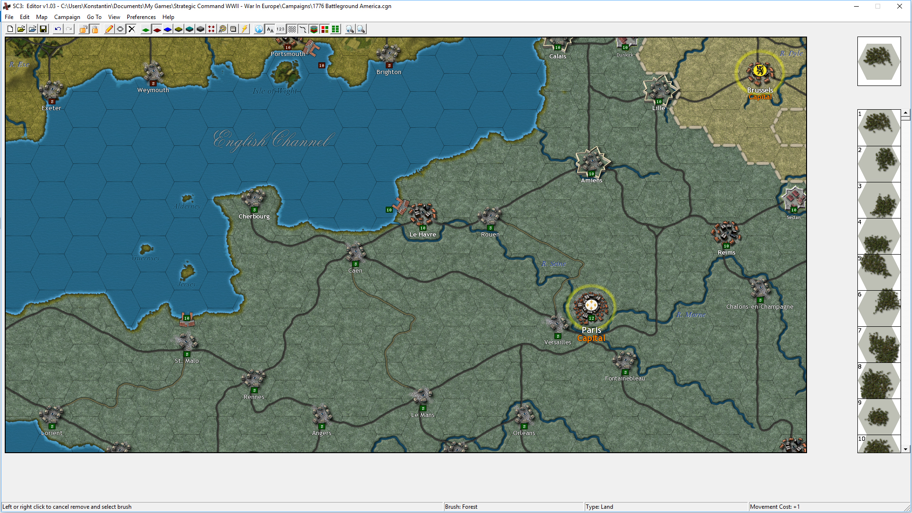912x513 pixels.
Task: Open the Help menu
Action: (x=168, y=17)
